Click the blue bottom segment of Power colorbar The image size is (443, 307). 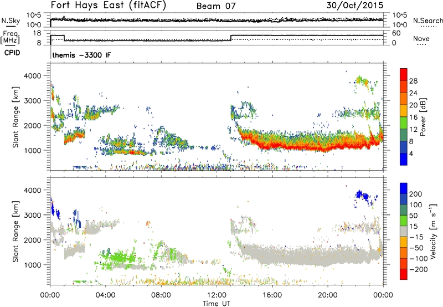[x=404, y=159]
